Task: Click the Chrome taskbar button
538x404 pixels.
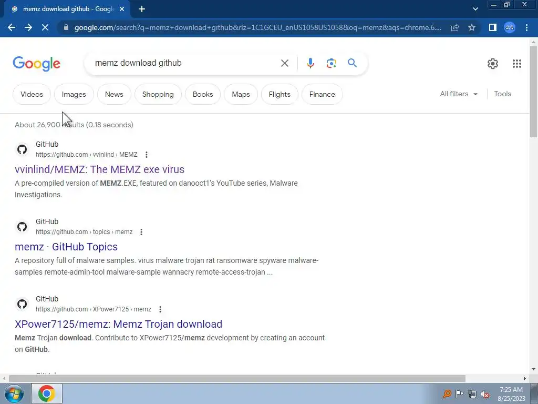Action: click(x=47, y=393)
